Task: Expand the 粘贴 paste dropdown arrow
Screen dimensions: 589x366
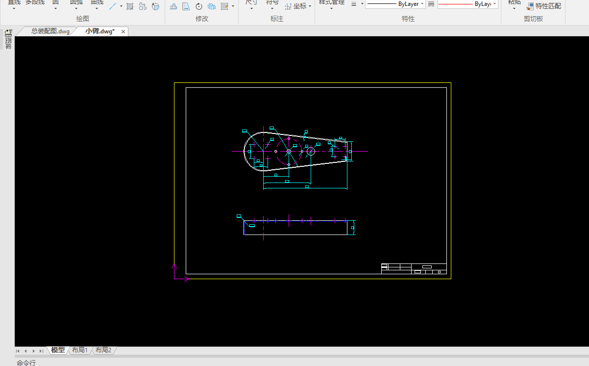Action: [x=514, y=8]
